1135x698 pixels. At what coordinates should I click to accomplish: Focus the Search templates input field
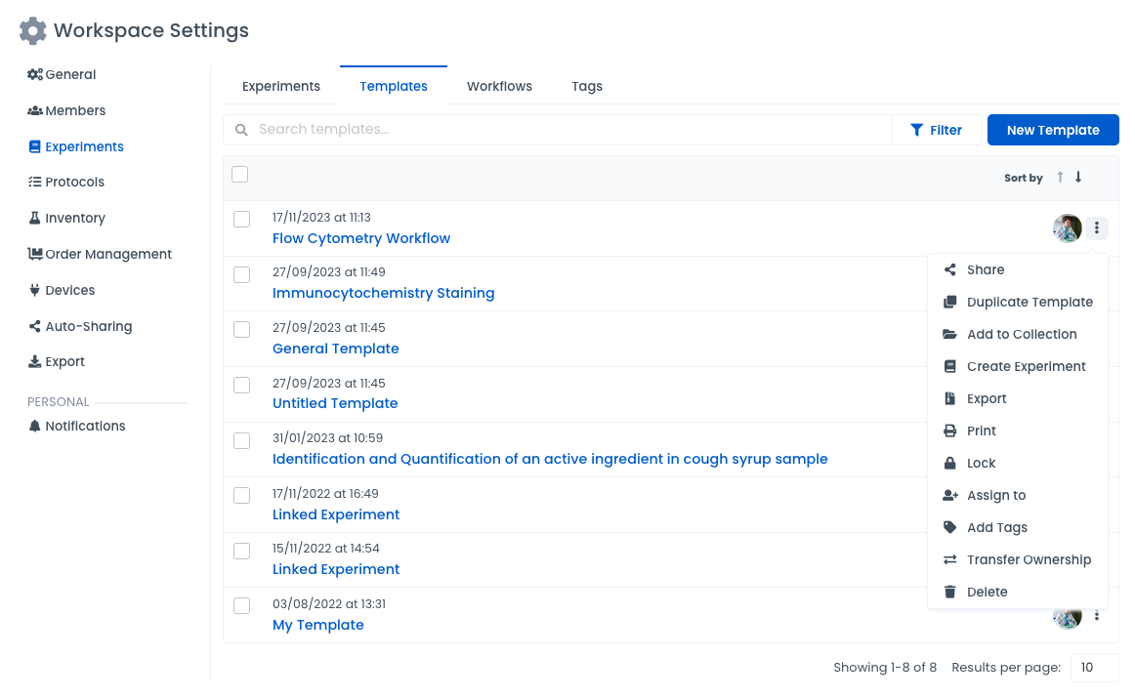(x=567, y=130)
